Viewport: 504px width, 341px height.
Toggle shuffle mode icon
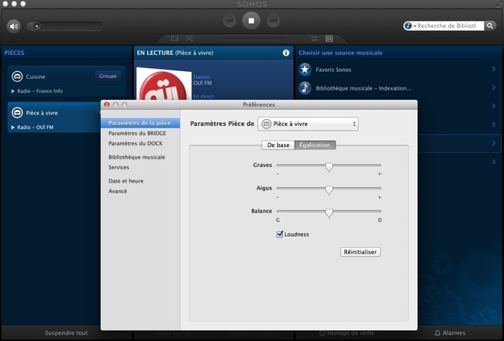[x=189, y=39]
